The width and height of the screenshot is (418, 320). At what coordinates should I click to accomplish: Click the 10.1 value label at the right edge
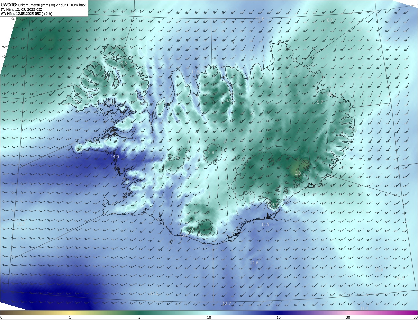point(400,279)
